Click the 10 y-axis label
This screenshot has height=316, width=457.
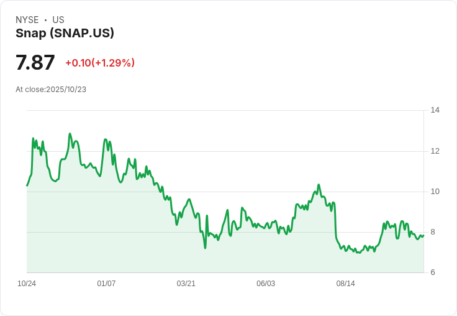(x=435, y=192)
